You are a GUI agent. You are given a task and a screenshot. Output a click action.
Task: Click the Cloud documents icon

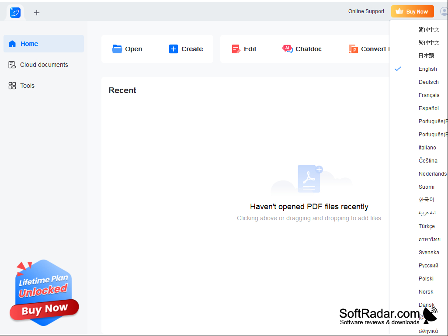point(12,65)
